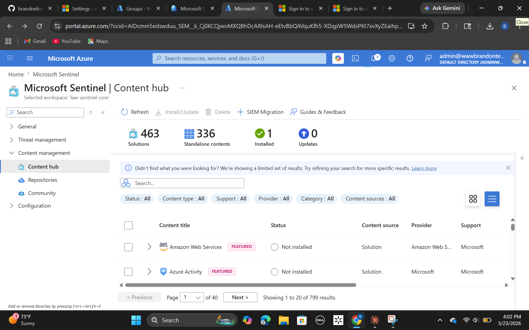Screen dimensions: 529x330
Task: Click Ask Gemini button
Action: (x=442, y=8)
